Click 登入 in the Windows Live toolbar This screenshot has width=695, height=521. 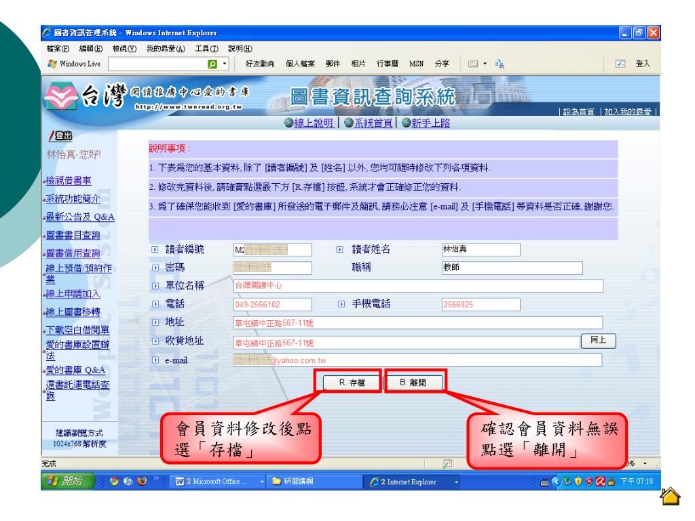pos(643,64)
